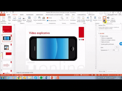Enable Ocultar gráficos del fondo checkbox
Screen dimensions: 122x91
point(100,44)
